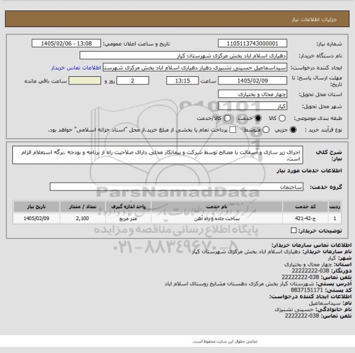Select the خدمت radio button
The width and height of the screenshot is (355, 353).
pos(258,118)
